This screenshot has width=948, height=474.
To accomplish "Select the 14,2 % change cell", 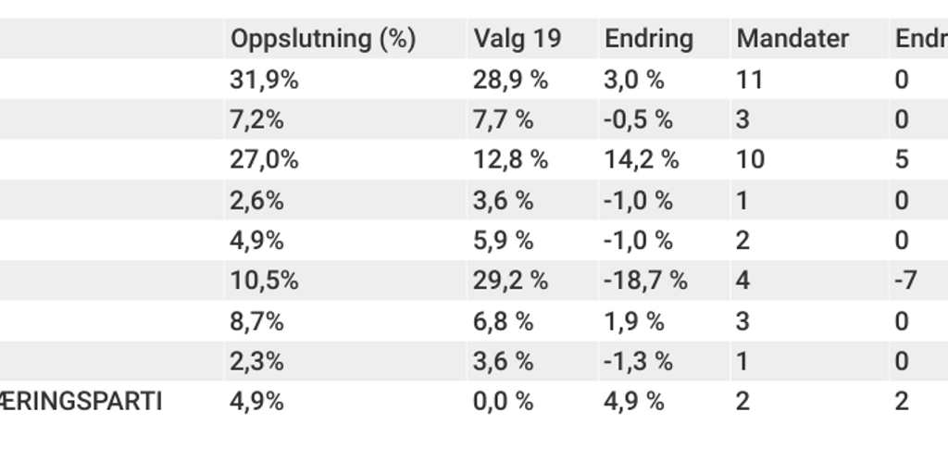I will tap(641, 160).
